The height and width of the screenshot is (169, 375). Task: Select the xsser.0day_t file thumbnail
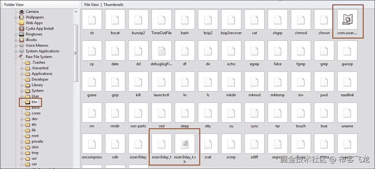pos(161,144)
